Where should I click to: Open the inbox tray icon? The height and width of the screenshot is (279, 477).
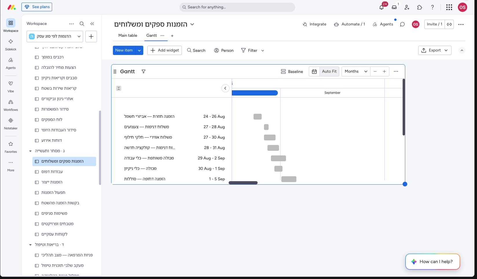coord(394,7)
